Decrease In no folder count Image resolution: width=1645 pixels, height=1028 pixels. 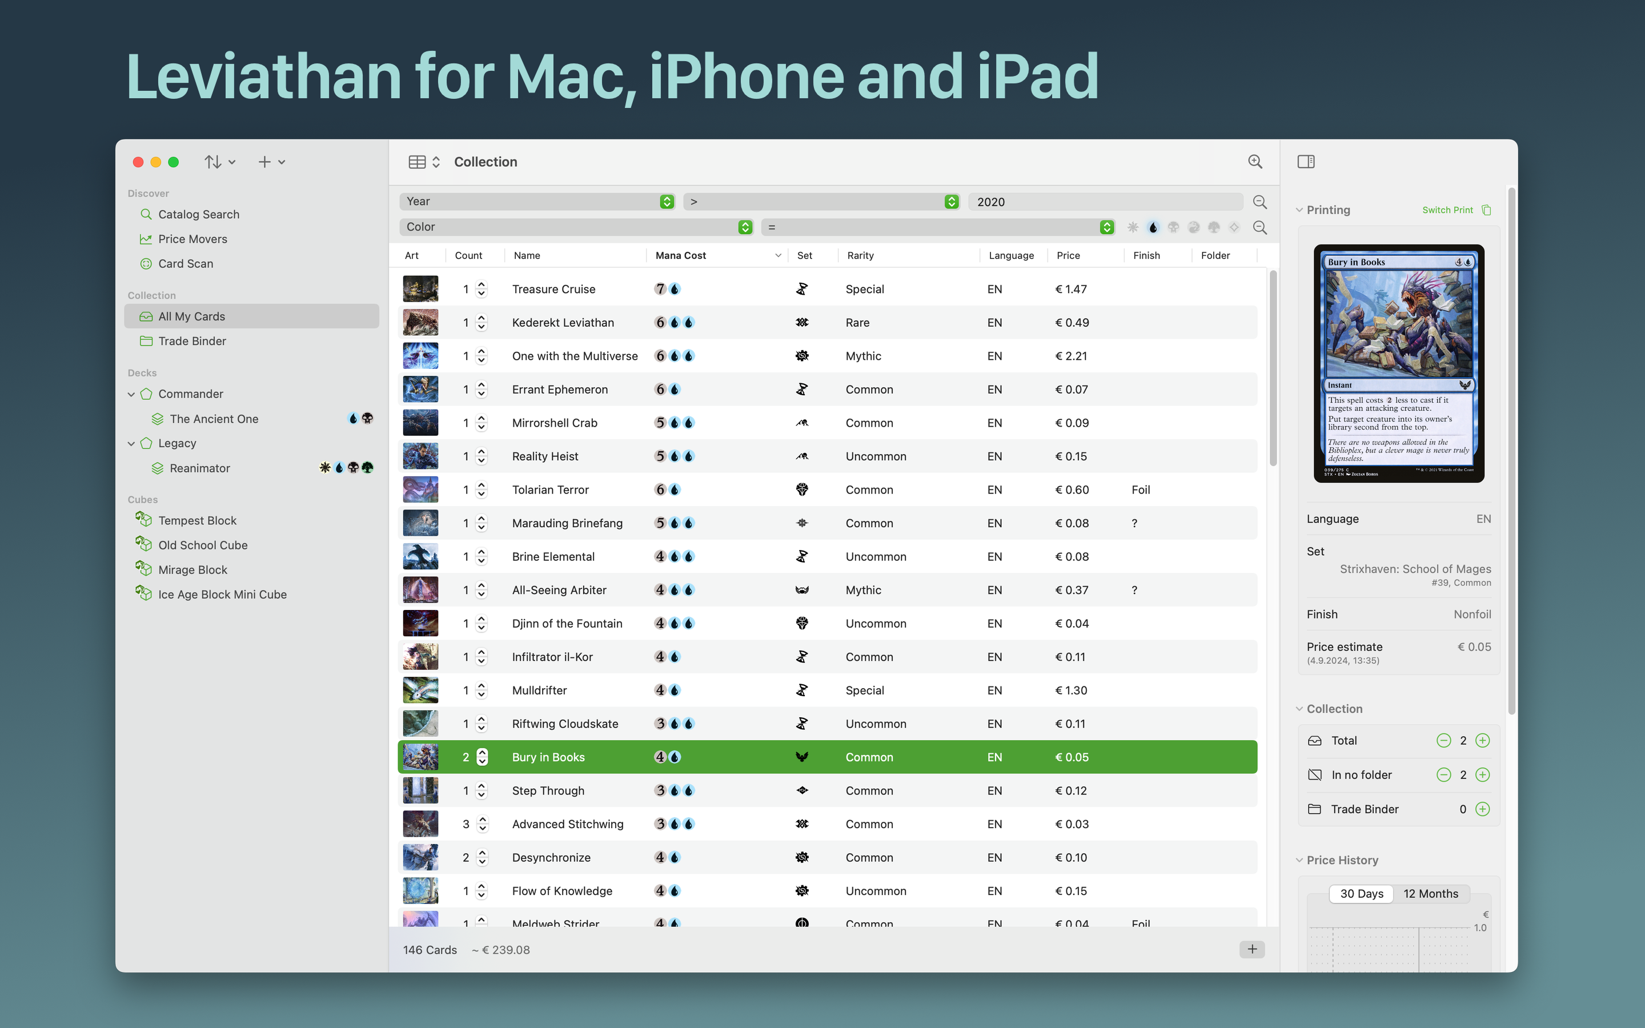(1443, 774)
